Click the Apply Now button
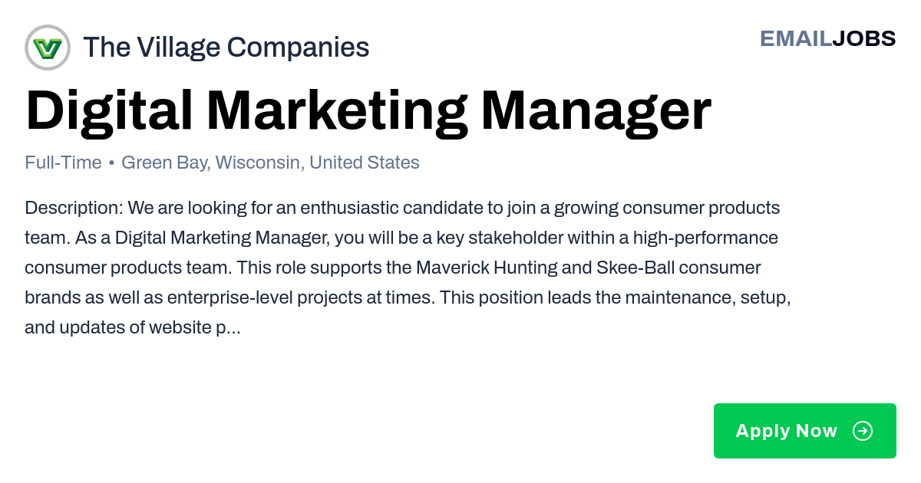 805,431
